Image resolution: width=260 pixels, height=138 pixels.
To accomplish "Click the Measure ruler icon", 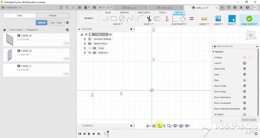I will click(204, 19).
